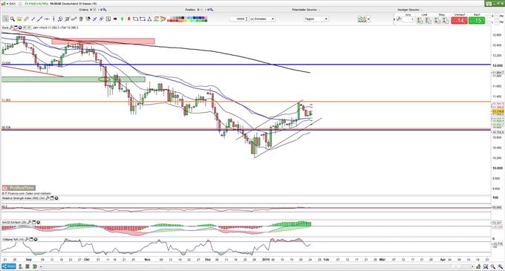Toggle the checkbox next to Position
The image size is (505, 271).
click(202, 10)
